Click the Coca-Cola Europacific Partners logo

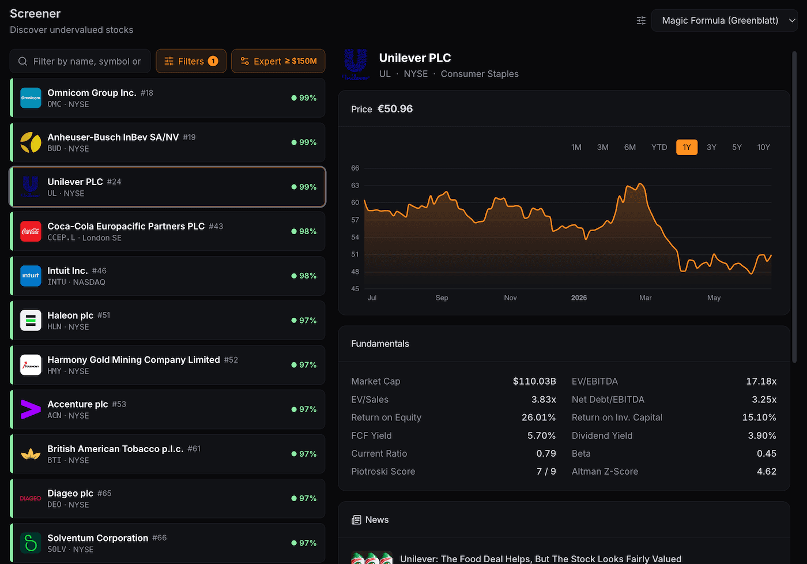pyautogui.click(x=31, y=231)
